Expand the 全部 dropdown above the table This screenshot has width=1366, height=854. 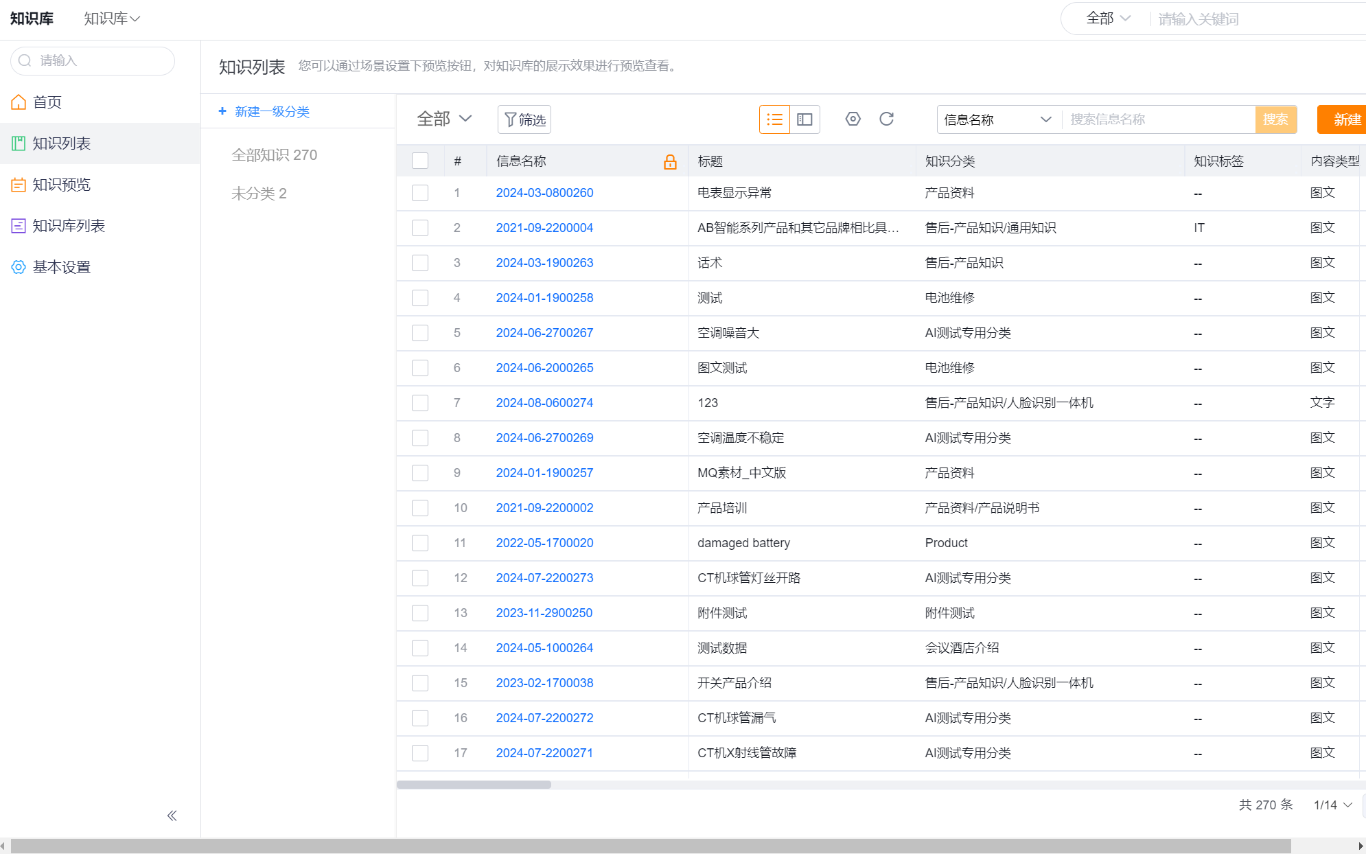444,119
